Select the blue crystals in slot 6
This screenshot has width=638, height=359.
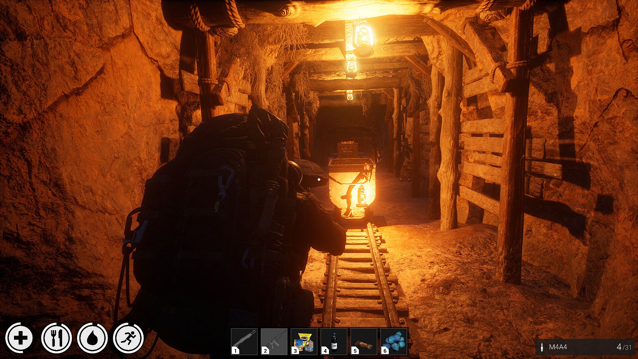click(394, 341)
